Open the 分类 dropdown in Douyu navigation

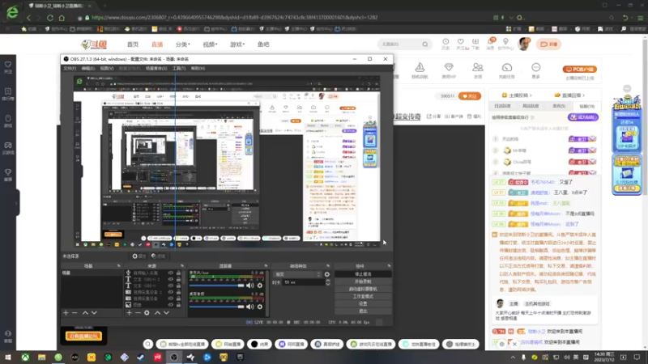point(183,44)
